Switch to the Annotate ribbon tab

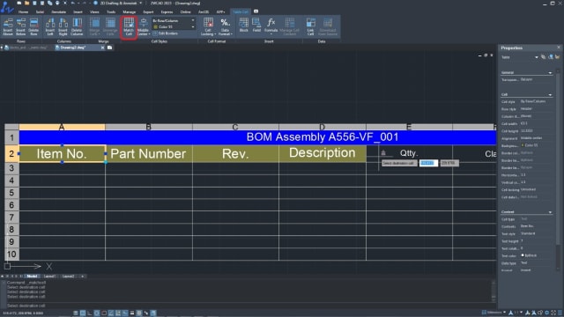point(58,11)
